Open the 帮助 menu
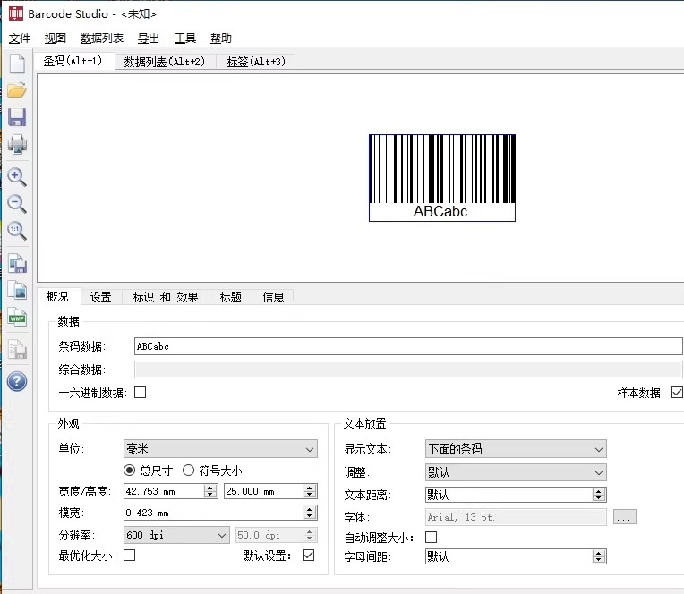Screen dimensions: 684x594 pyautogui.click(x=221, y=38)
